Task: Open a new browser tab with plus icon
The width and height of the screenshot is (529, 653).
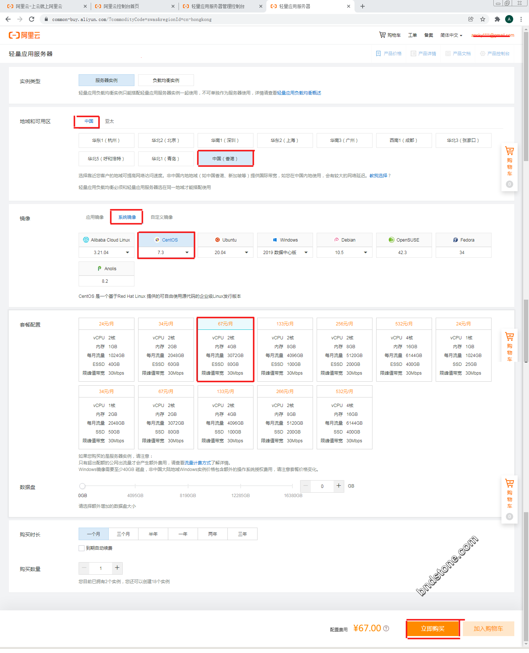Action: point(363,6)
